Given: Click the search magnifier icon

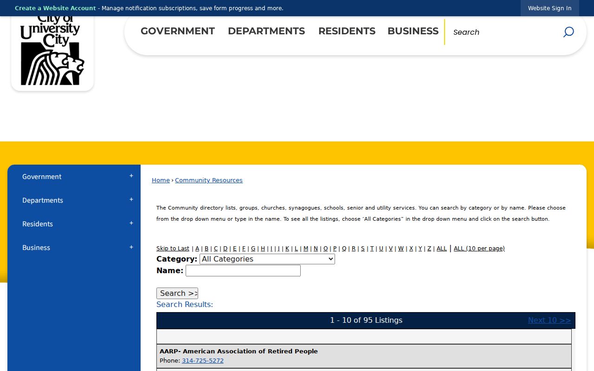Looking at the screenshot, I should [x=568, y=32].
